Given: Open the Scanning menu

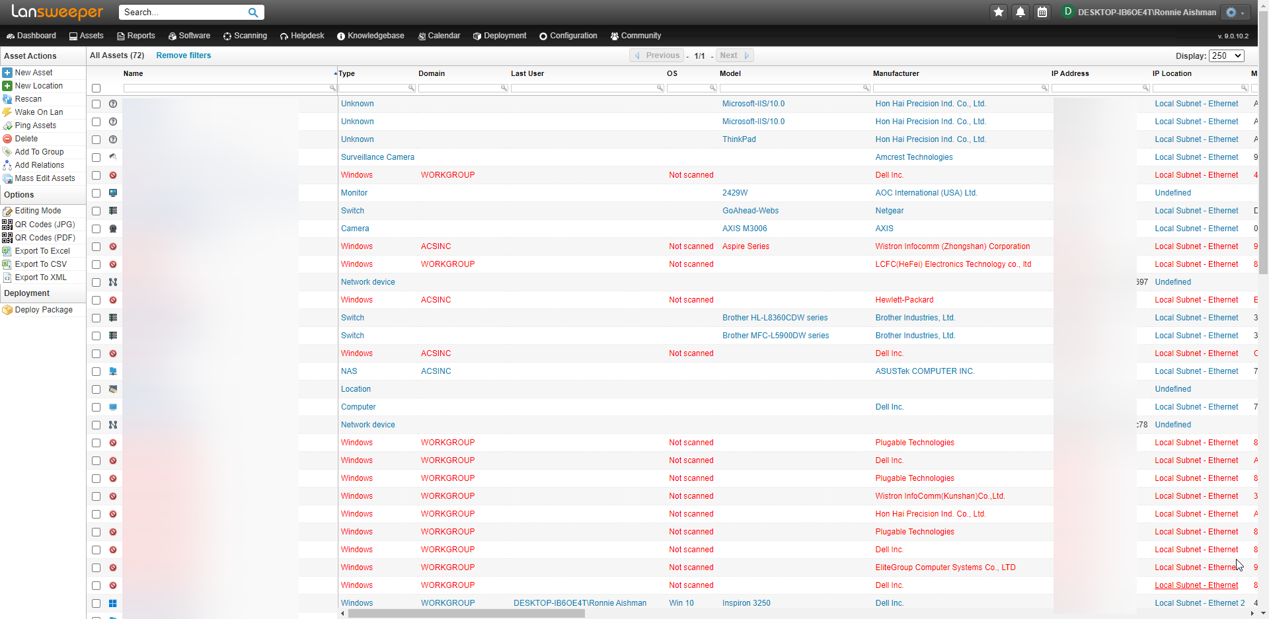Looking at the screenshot, I should click(245, 36).
